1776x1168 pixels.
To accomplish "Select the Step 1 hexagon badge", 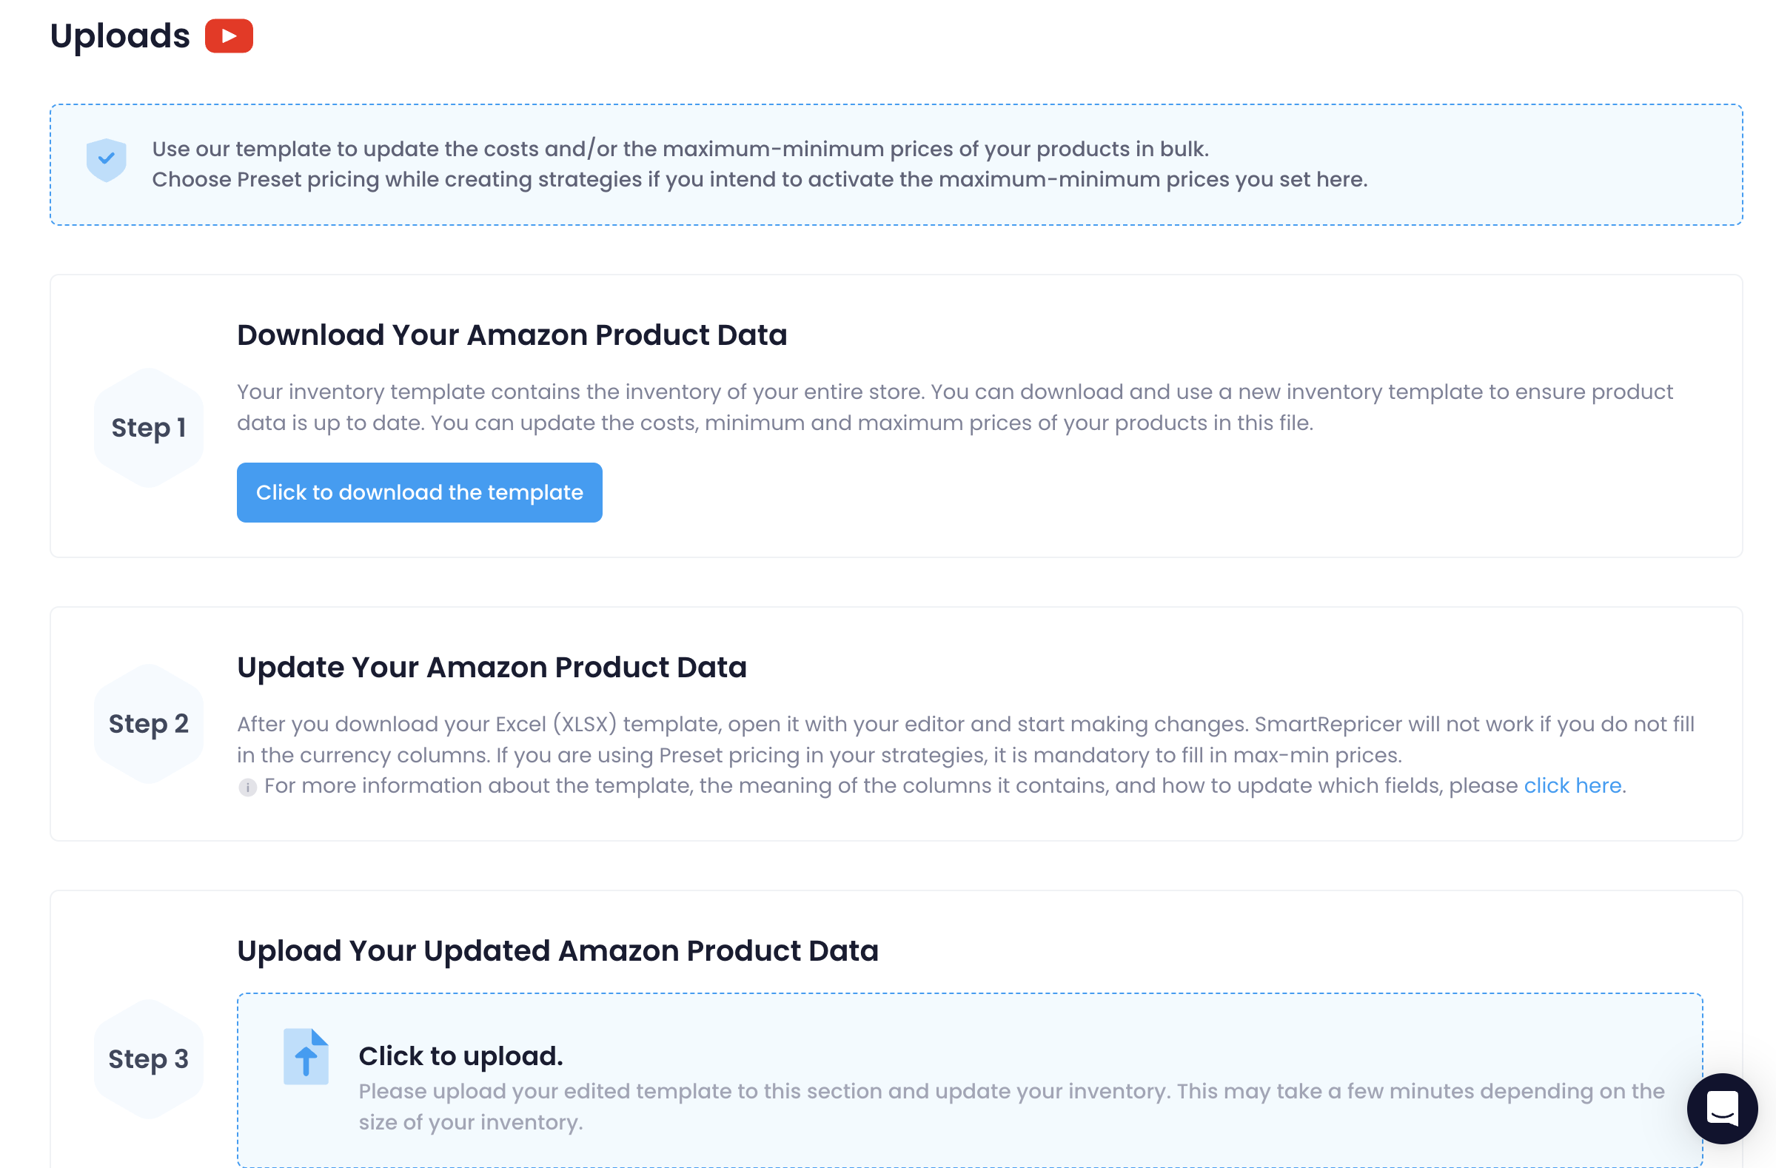I will pyautogui.click(x=149, y=427).
